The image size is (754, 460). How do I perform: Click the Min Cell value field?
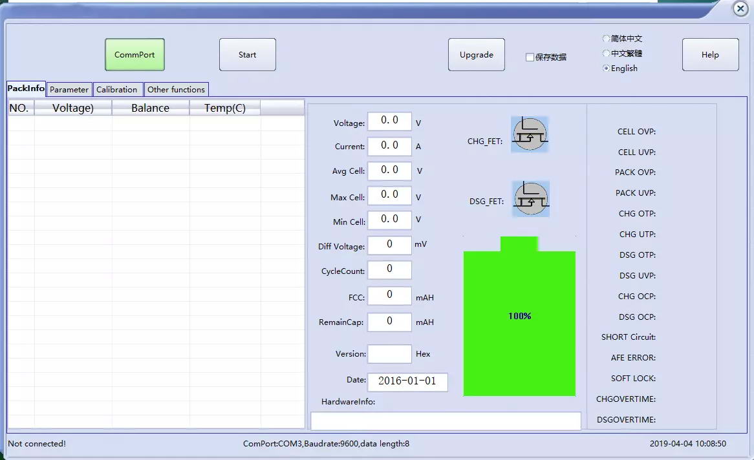coord(389,220)
